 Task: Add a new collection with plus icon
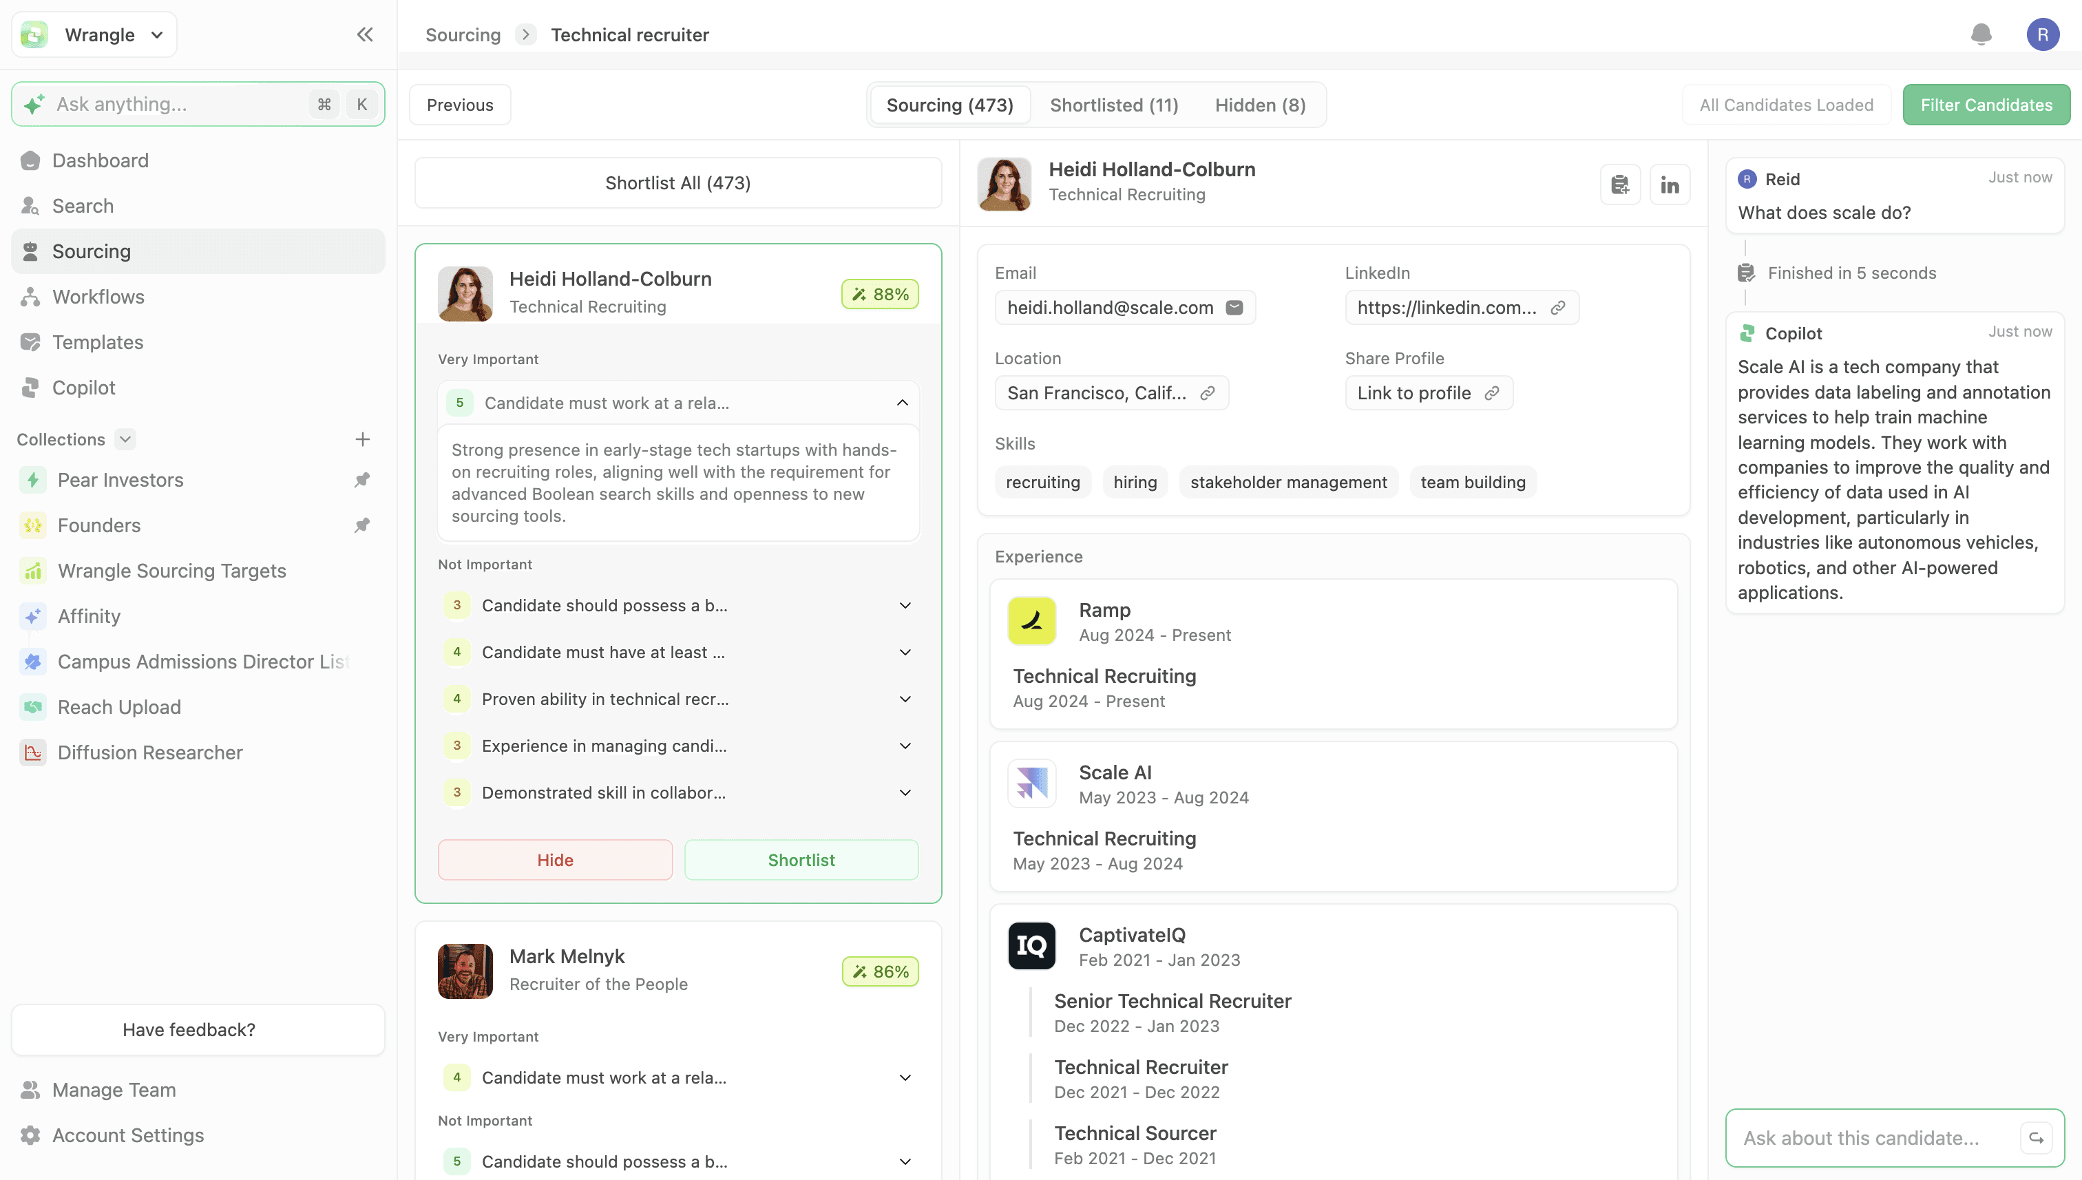pyautogui.click(x=362, y=439)
